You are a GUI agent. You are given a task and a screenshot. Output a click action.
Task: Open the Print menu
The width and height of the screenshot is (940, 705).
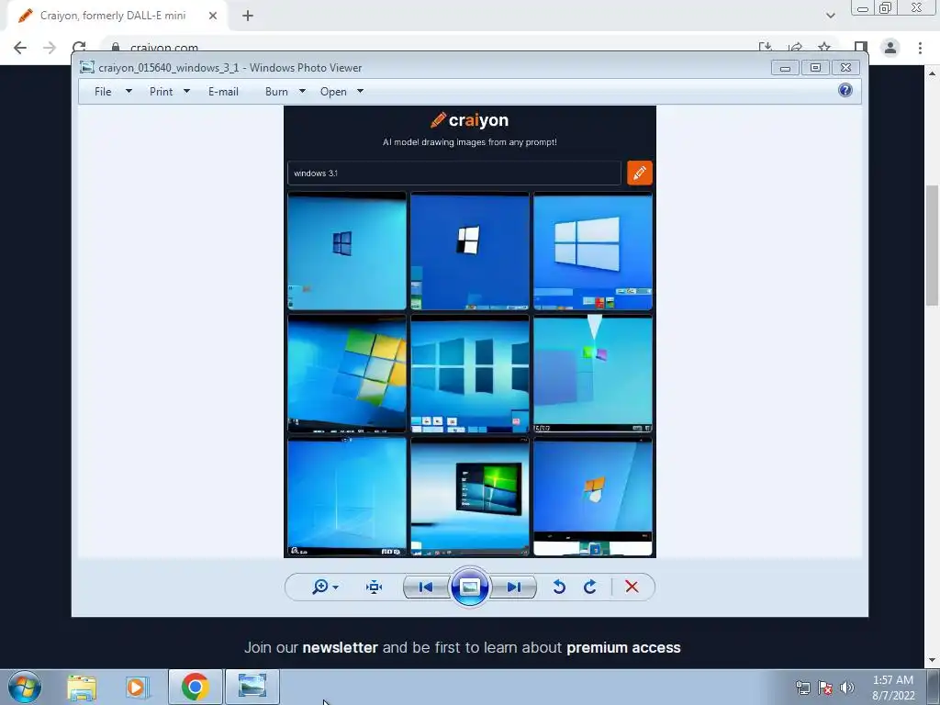click(161, 92)
